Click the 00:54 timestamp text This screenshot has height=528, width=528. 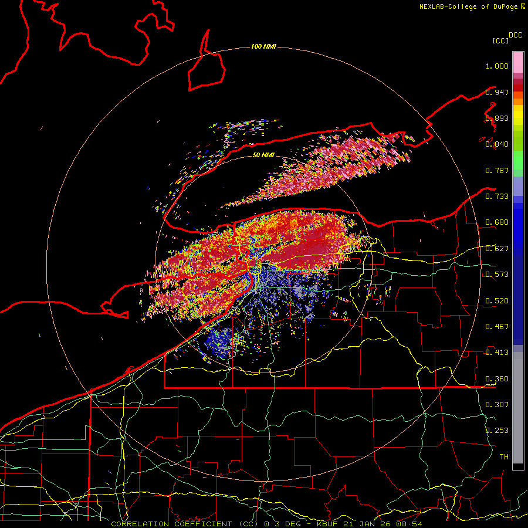(x=409, y=524)
